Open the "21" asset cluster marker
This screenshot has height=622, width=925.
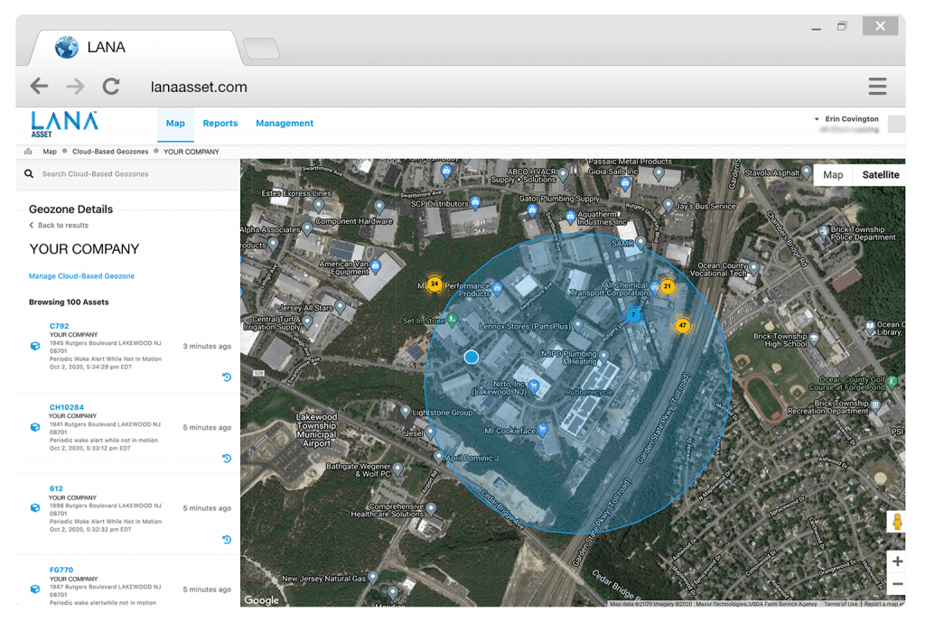[x=667, y=285]
